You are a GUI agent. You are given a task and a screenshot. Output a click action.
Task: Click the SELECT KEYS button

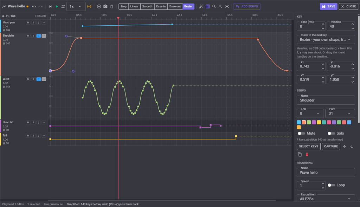pos(309,147)
